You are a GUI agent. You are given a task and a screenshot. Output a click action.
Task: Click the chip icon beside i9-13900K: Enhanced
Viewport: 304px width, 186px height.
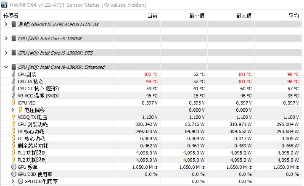[13, 67]
